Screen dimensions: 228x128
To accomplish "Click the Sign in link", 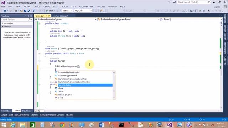I will pos(217,7).
